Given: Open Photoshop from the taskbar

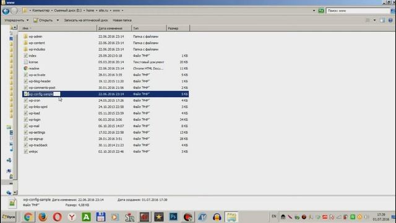Looking at the screenshot, I should 173,217.
